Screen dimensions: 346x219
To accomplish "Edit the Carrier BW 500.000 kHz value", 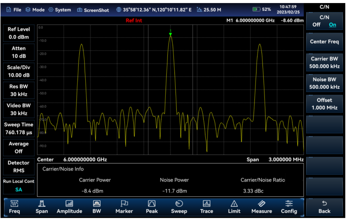I will 324,63.
